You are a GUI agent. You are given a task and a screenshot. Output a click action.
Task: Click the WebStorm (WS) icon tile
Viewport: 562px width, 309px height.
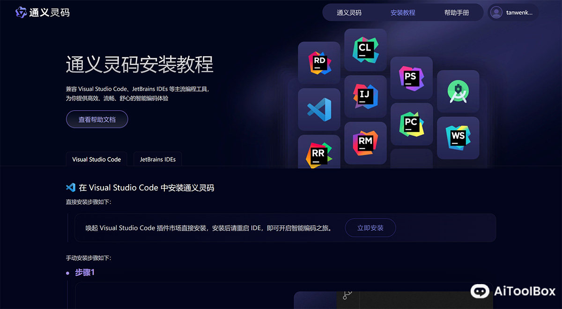458,138
